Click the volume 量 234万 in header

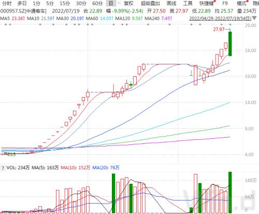(247, 11)
